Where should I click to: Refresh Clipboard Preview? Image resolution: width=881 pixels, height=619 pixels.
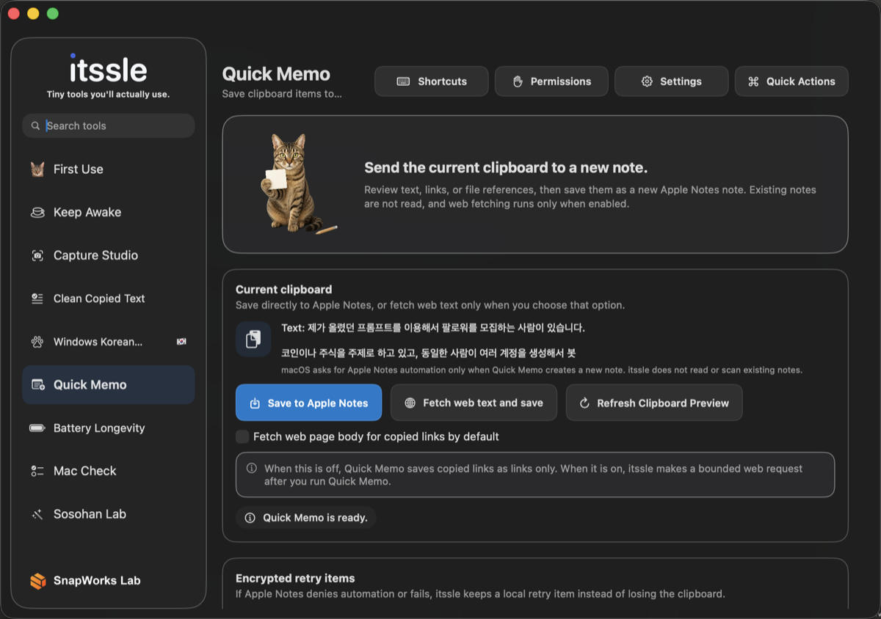[x=654, y=403]
